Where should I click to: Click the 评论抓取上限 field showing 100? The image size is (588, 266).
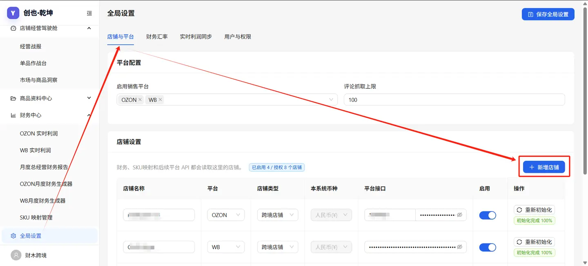(x=454, y=100)
